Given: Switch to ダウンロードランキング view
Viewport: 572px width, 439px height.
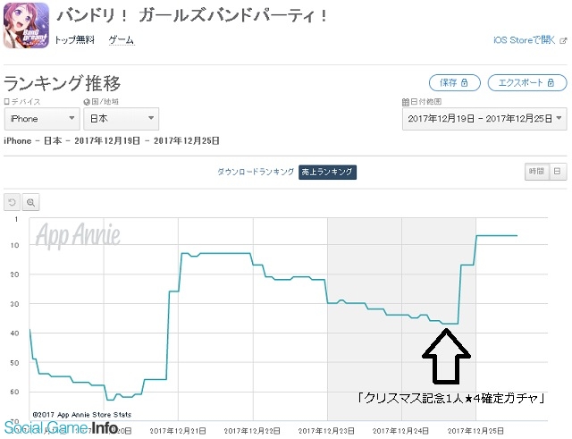Looking at the screenshot, I should tap(255, 172).
